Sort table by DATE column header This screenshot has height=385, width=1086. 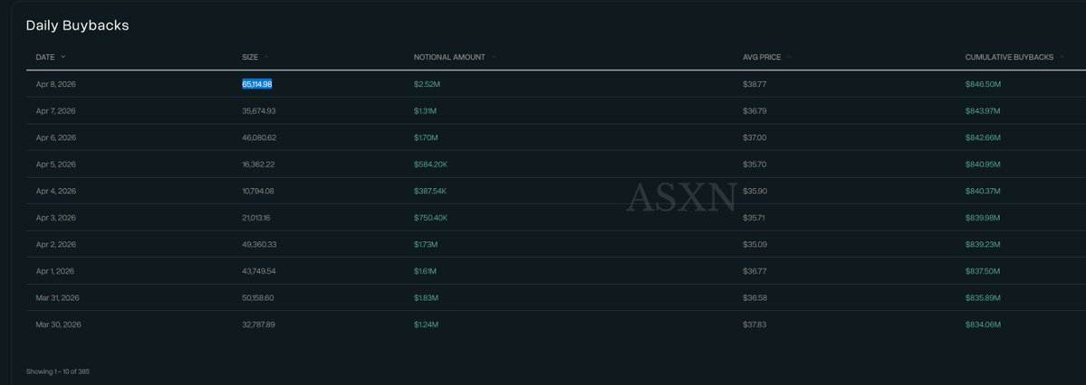45,57
